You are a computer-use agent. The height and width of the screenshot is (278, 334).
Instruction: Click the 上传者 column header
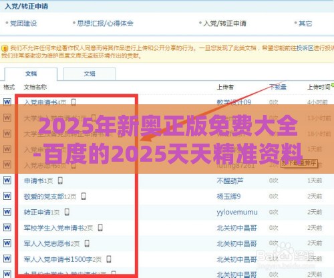pyautogui.click(x=225, y=87)
